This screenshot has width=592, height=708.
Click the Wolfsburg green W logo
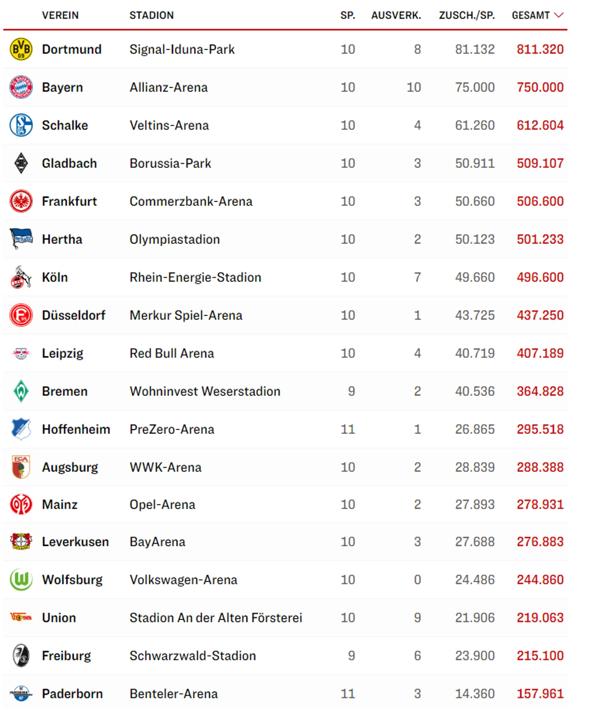coord(21,580)
